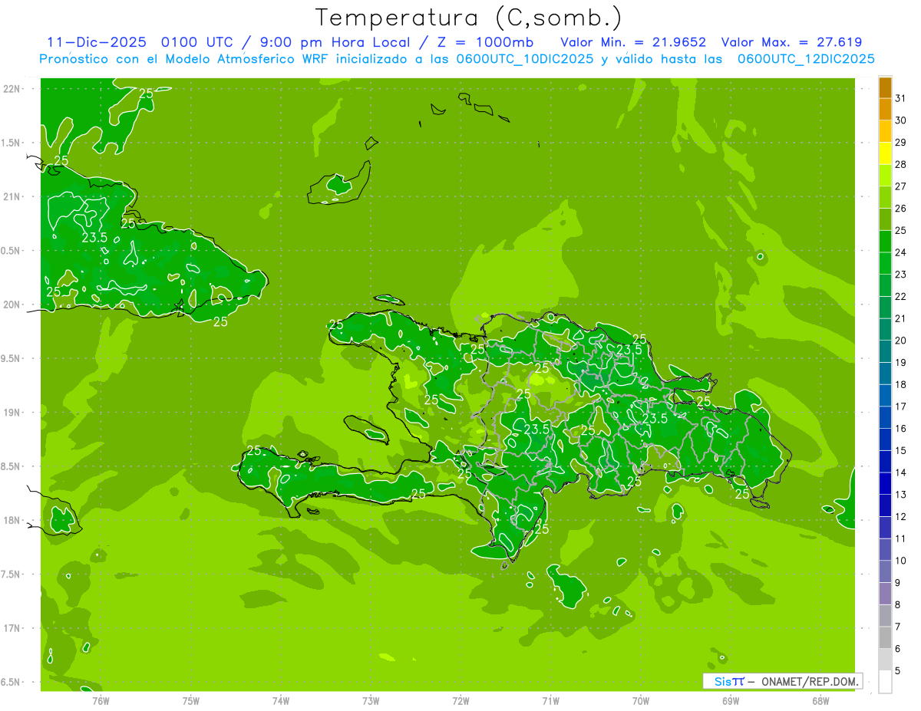Viewport: 921px width, 711px height.
Task: Click the teal legend swatch between 19 and 20
Action: point(885,352)
